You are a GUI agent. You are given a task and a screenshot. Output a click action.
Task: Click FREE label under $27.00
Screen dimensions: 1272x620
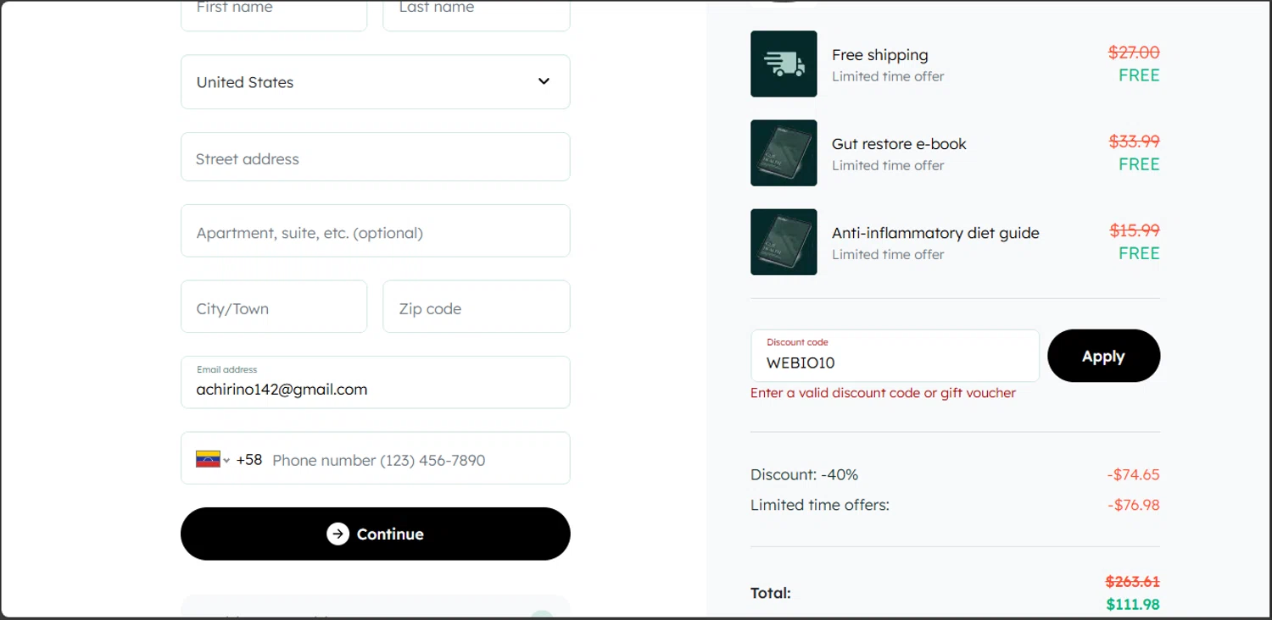1139,75
